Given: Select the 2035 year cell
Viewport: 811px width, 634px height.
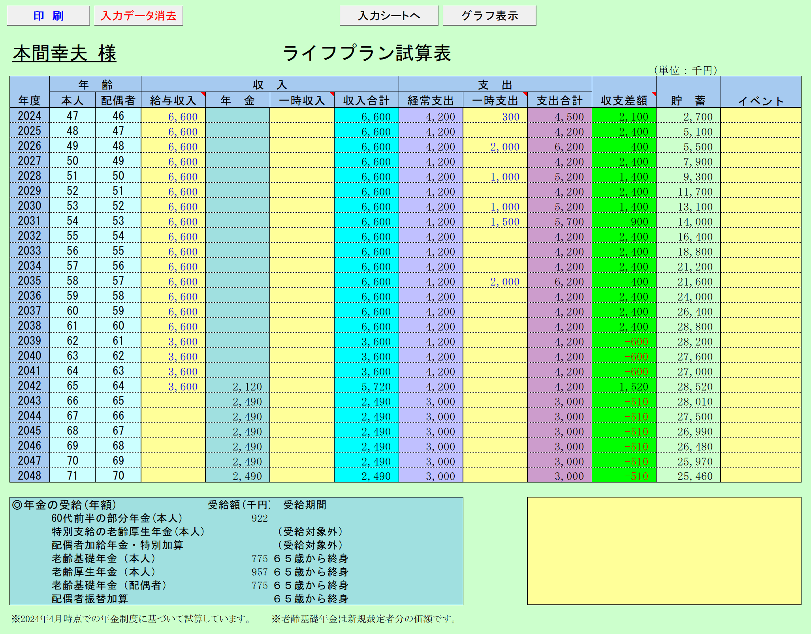Looking at the screenshot, I should pyautogui.click(x=30, y=281).
